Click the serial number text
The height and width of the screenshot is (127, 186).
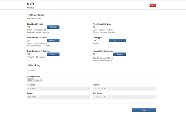coord(34,19)
